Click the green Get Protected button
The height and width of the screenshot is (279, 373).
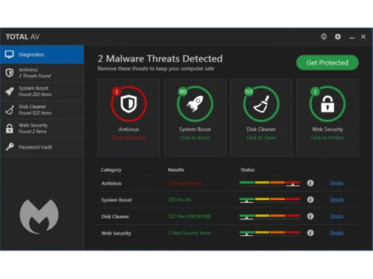click(327, 62)
